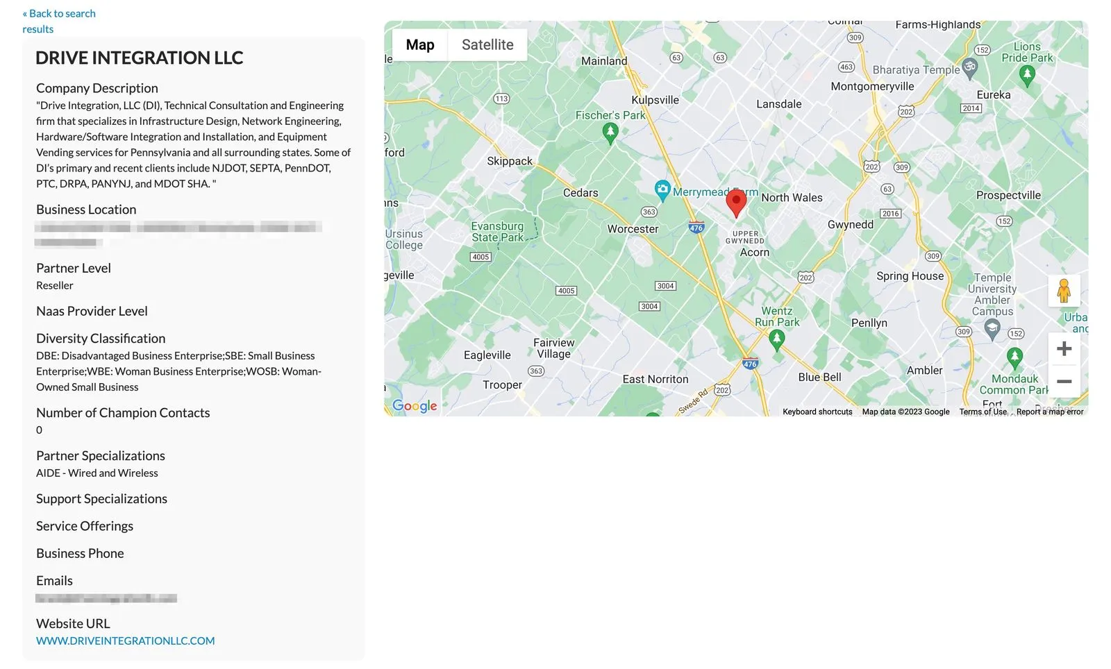The image size is (1111, 669).
Task: Click the Ambler town label
Action: [925, 371]
